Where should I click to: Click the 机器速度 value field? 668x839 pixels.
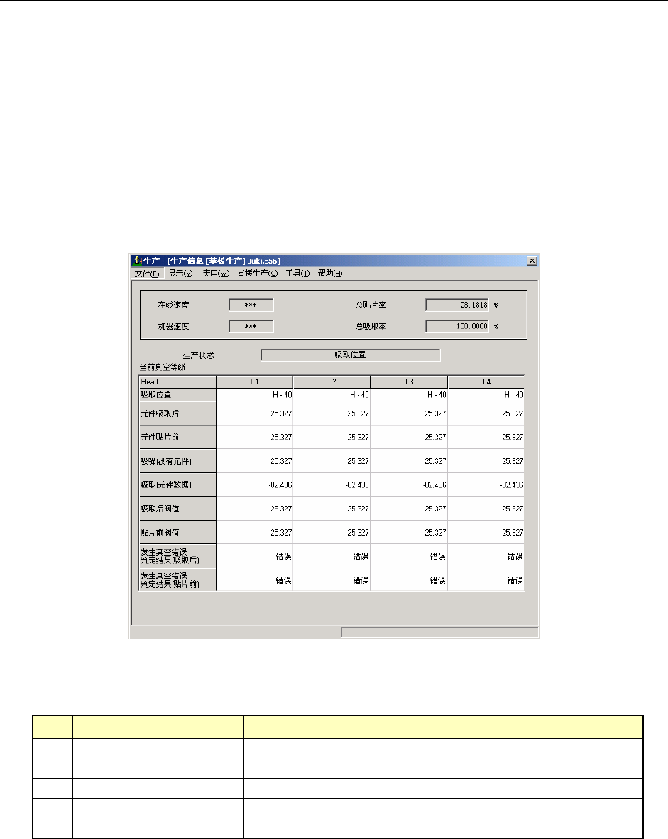[251, 326]
